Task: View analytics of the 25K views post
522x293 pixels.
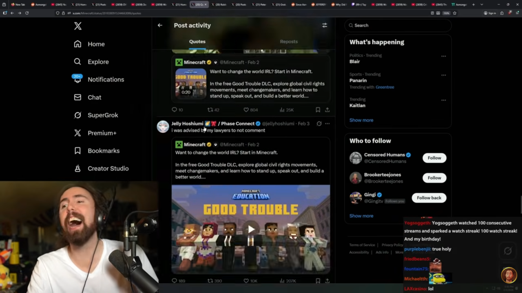Action: (286, 110)
